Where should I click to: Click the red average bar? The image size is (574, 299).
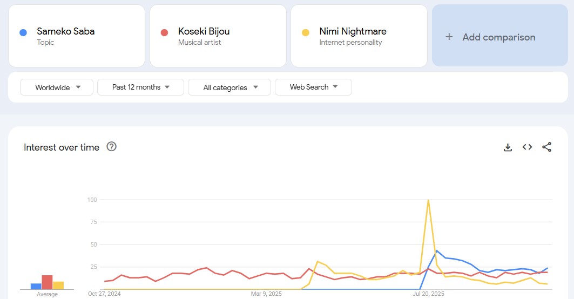[x=47, y=282]
